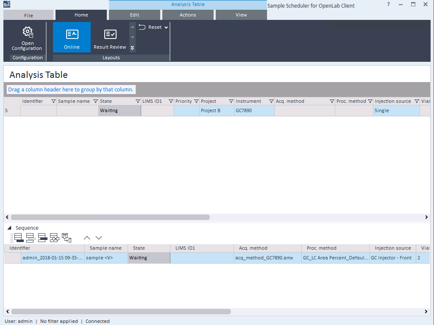This screenshot has width=434, height=325.
Task: Open Configuration from the ribbon
Action: [x=28, y=38]
